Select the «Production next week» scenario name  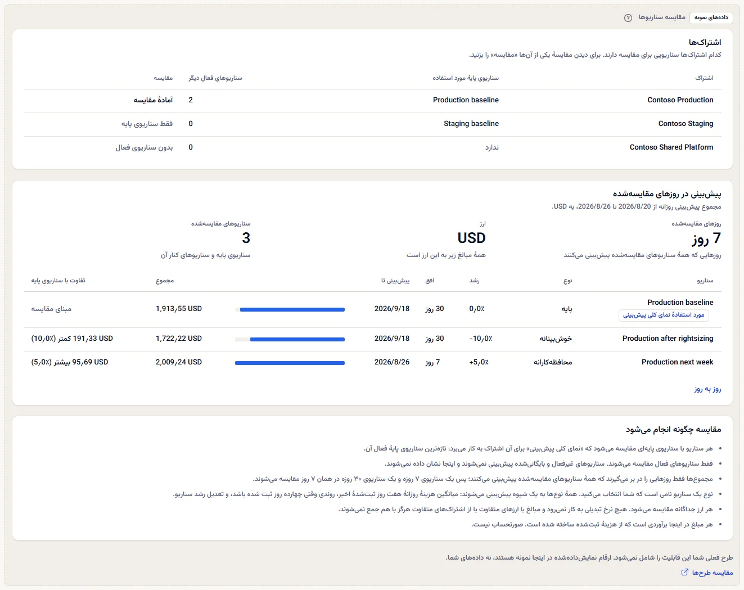pyautogui.click(x=677, y=362)
